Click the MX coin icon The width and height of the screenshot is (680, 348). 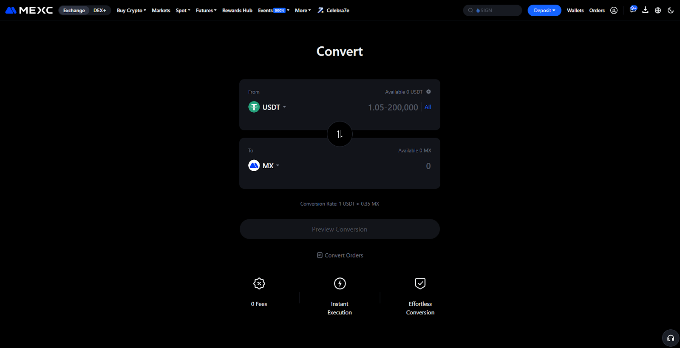254,166
